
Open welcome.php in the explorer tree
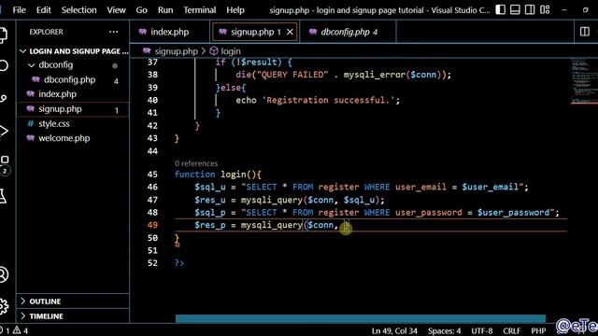(x=64, y=138)
